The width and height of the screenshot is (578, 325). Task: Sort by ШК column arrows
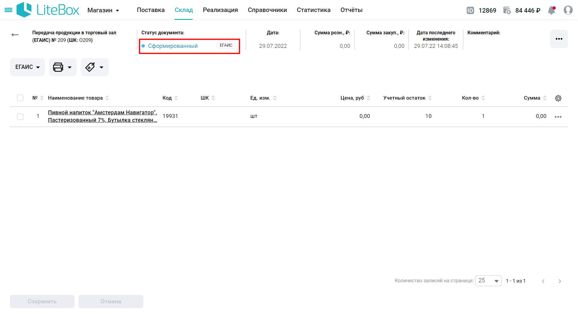[213, 98]
